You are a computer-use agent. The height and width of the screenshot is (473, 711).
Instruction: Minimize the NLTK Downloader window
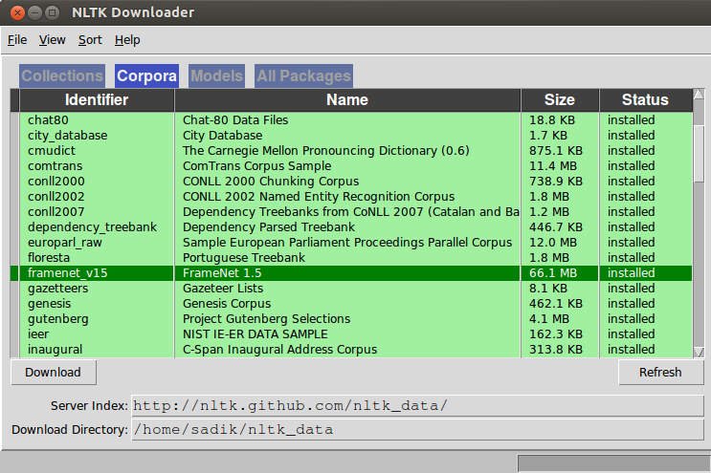(x=34, y=12)
